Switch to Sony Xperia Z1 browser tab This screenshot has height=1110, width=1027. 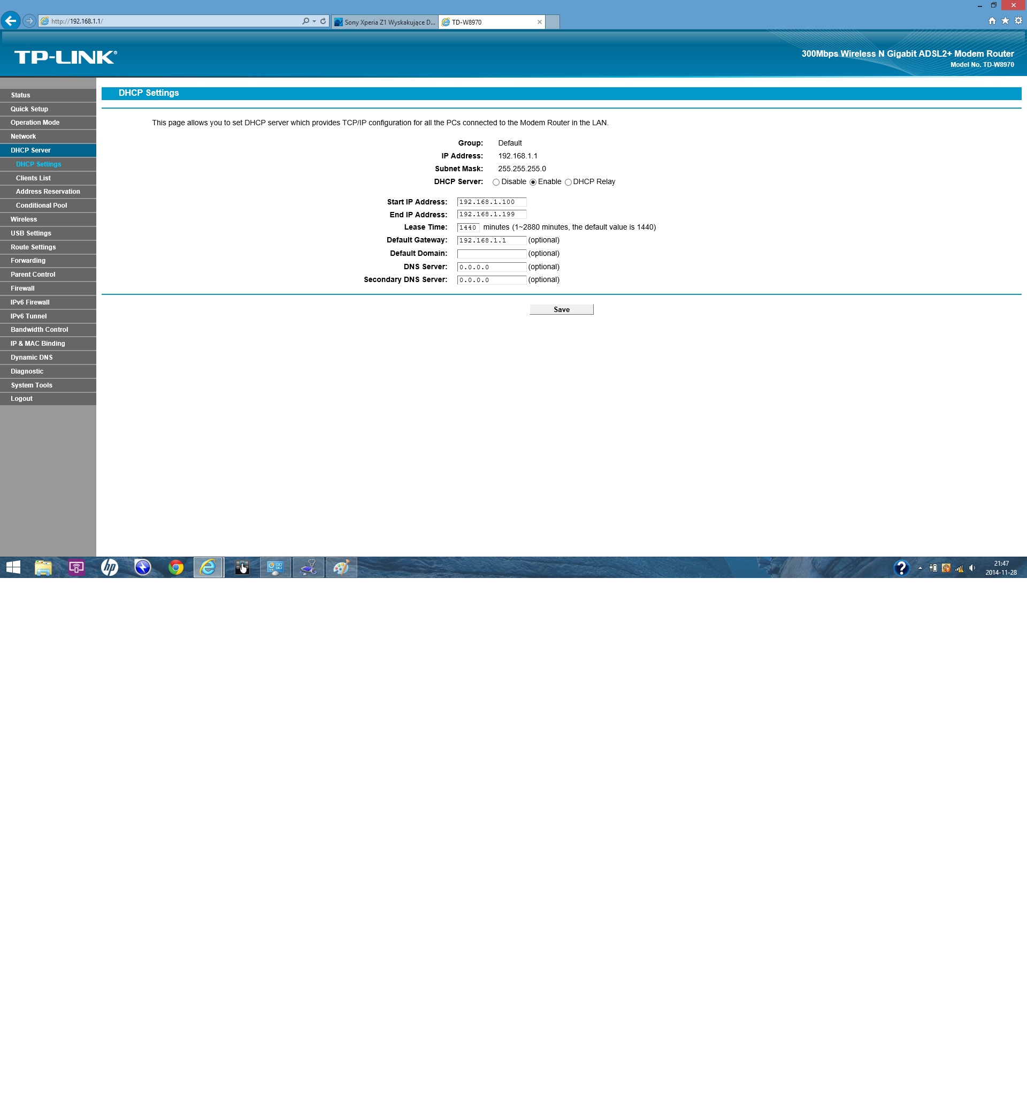point(385,22)
